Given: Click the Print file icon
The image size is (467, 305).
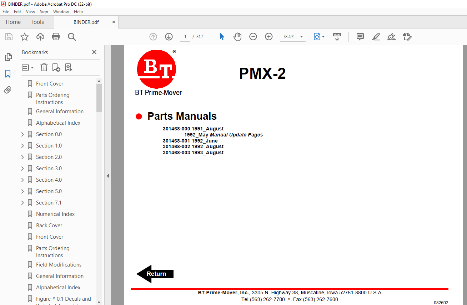Looking at the screenshot, I should point(56,37).
